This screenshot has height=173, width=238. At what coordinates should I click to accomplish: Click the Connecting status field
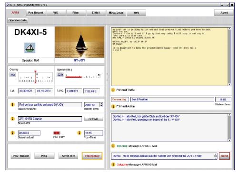pyautogui.click(x=120, y=100)
